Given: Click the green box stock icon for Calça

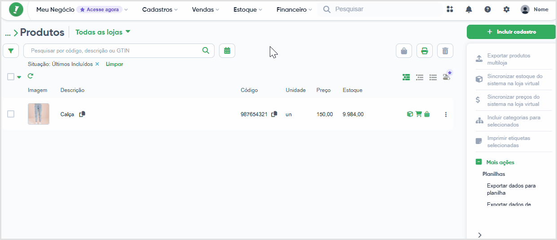Looking at the screenshot, I should point(410,114).
